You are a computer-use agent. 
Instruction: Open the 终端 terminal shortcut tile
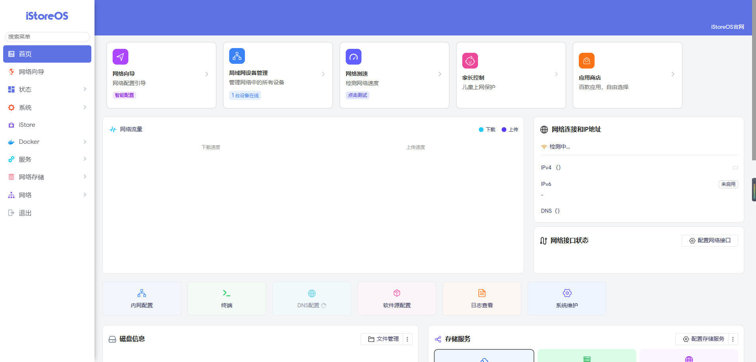tap(227, 298)
